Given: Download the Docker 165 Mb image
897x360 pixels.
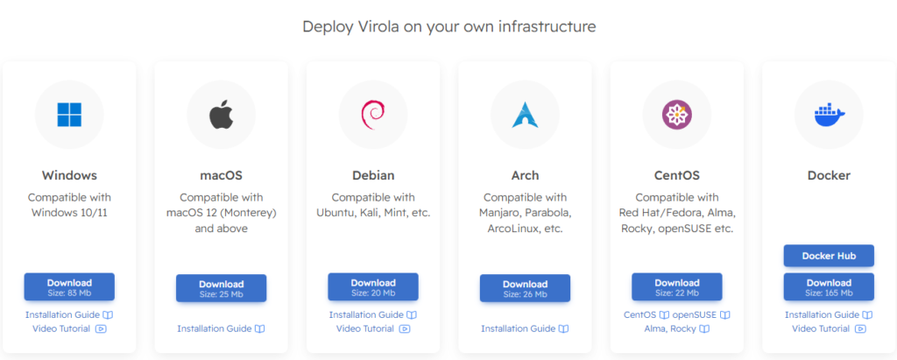Looking at the screenshot, I should tap(828, 287).
